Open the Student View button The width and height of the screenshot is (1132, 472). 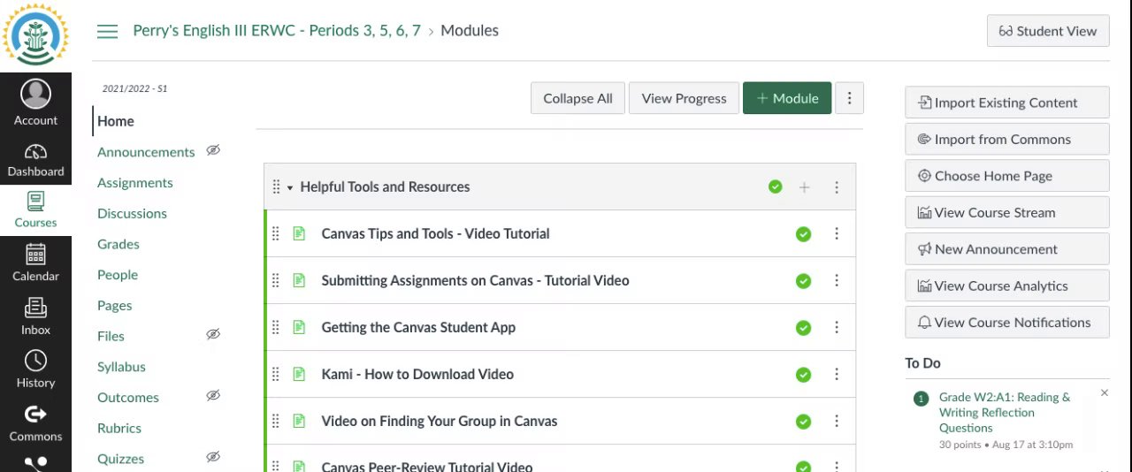point(1047,31)
